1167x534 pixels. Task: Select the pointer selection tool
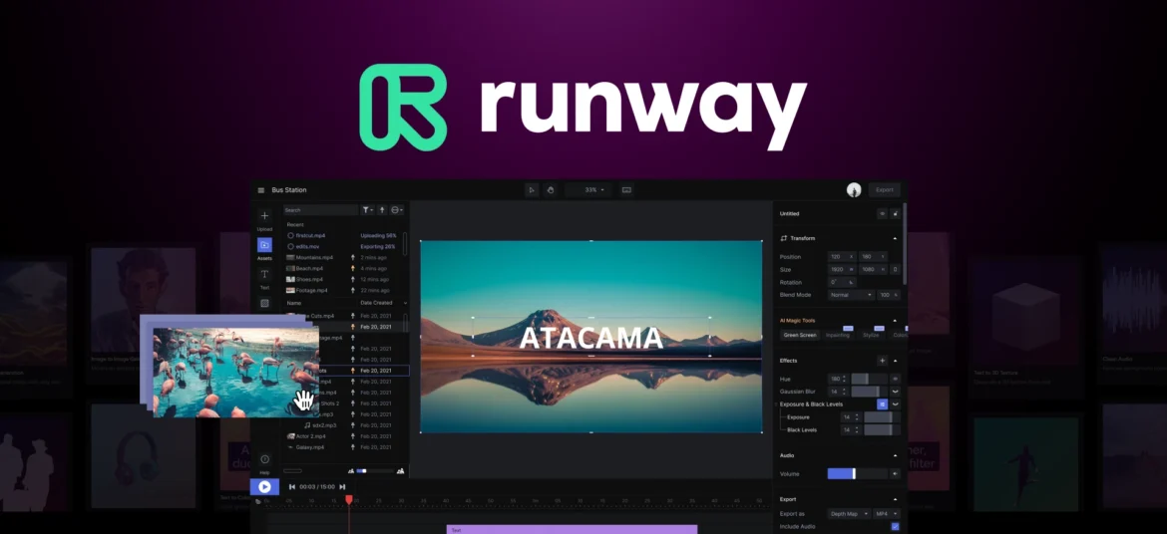point(532,189)
